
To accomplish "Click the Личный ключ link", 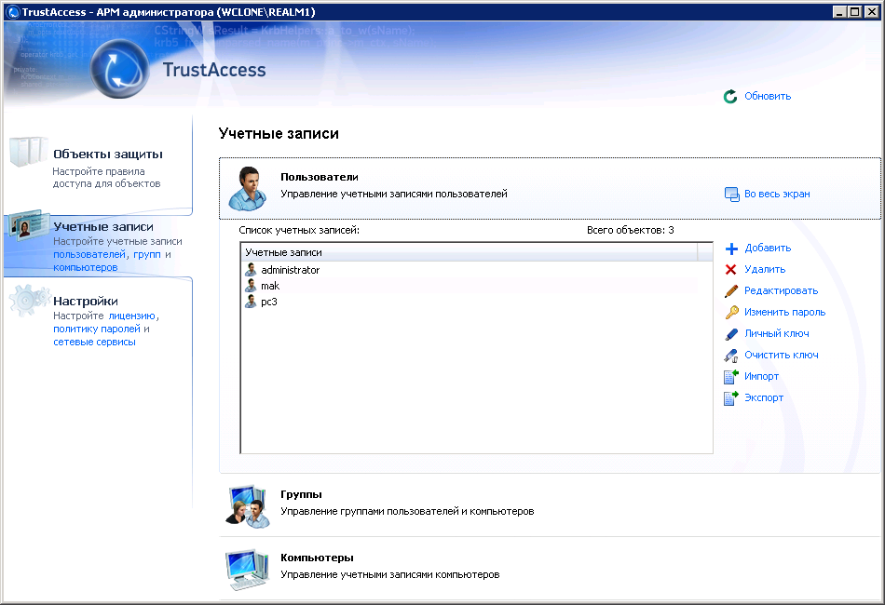I will [x=777, y=333].
